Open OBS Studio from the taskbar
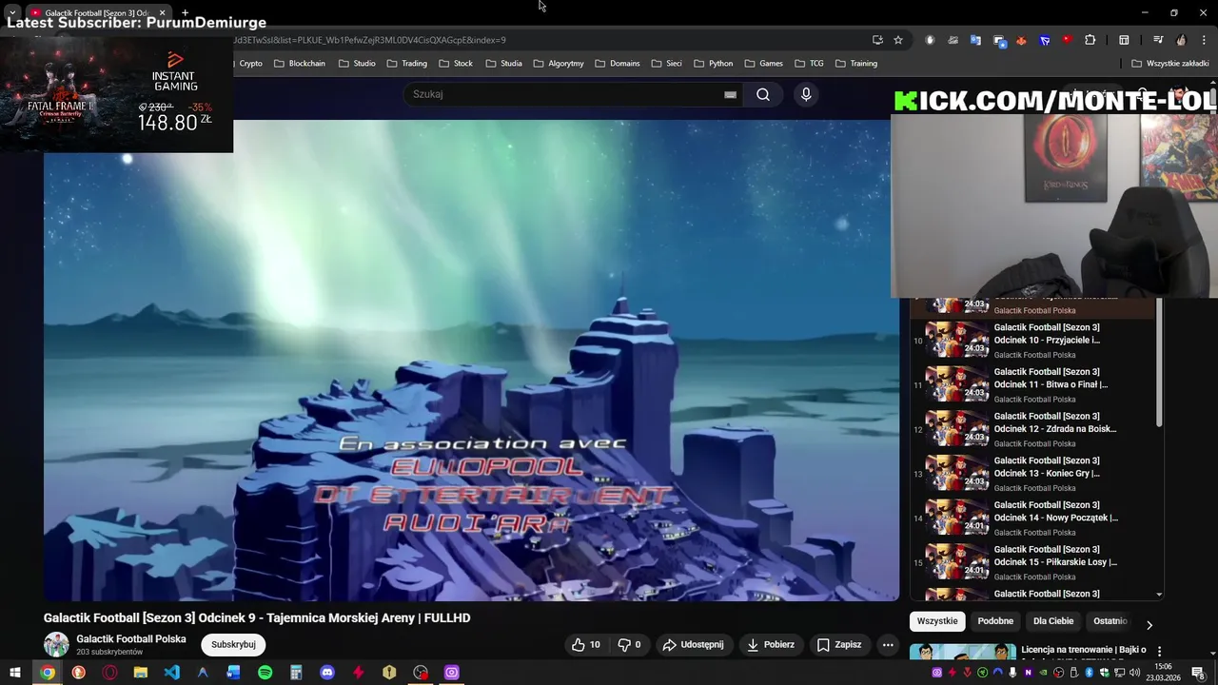This screenshot has width=1218, height=685. (x=421, y=673)
